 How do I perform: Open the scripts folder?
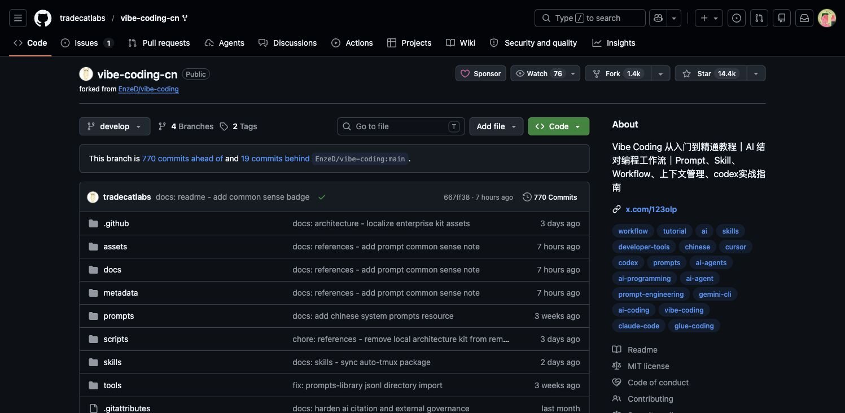[x=116, y=339]
